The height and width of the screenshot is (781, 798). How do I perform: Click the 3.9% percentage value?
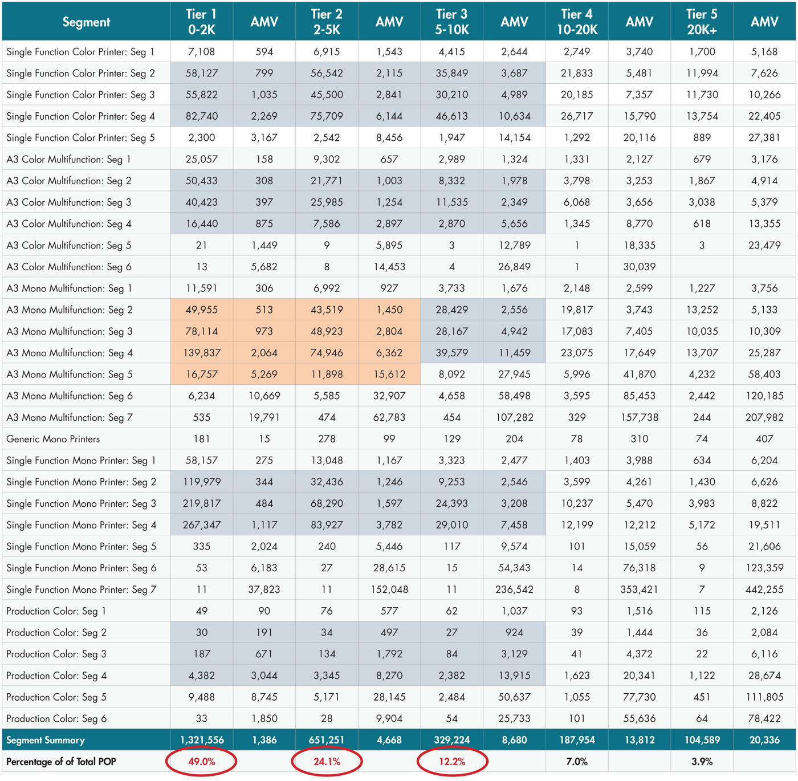pyautogui.click(x=702, y=762)
